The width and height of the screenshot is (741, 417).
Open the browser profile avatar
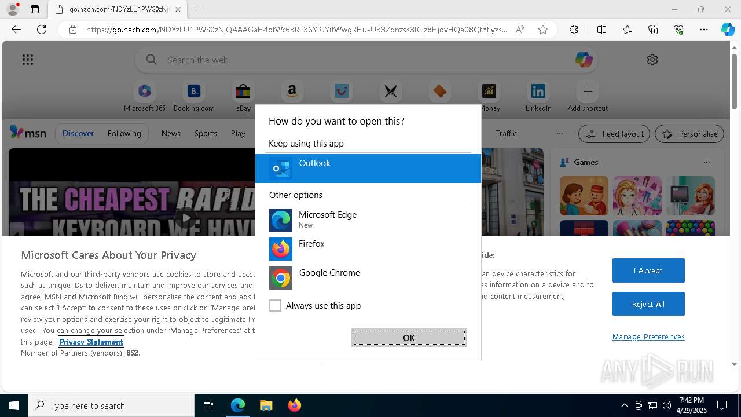point(13,9)
